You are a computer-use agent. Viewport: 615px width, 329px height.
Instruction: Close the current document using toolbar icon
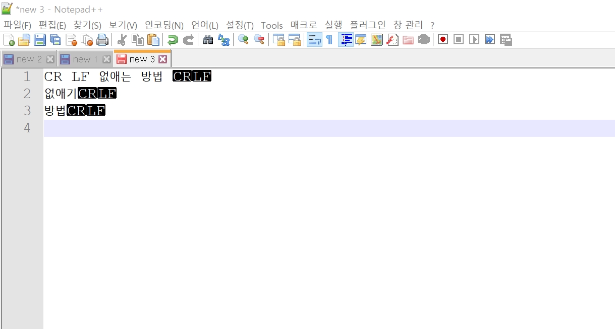click(x=71, y=40)
